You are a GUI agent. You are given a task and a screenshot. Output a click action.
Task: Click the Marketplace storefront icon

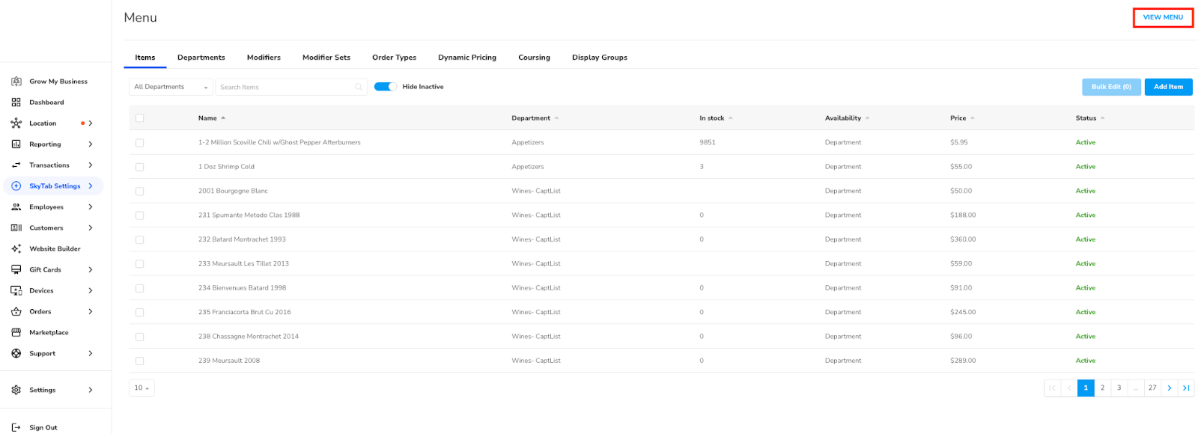coord(16,332)
